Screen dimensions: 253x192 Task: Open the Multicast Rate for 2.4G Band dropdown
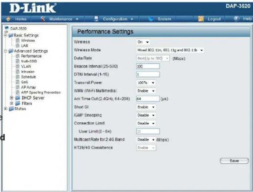tap(146, 139)
